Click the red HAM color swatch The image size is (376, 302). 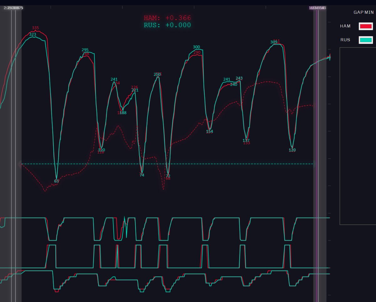point(366,26)
